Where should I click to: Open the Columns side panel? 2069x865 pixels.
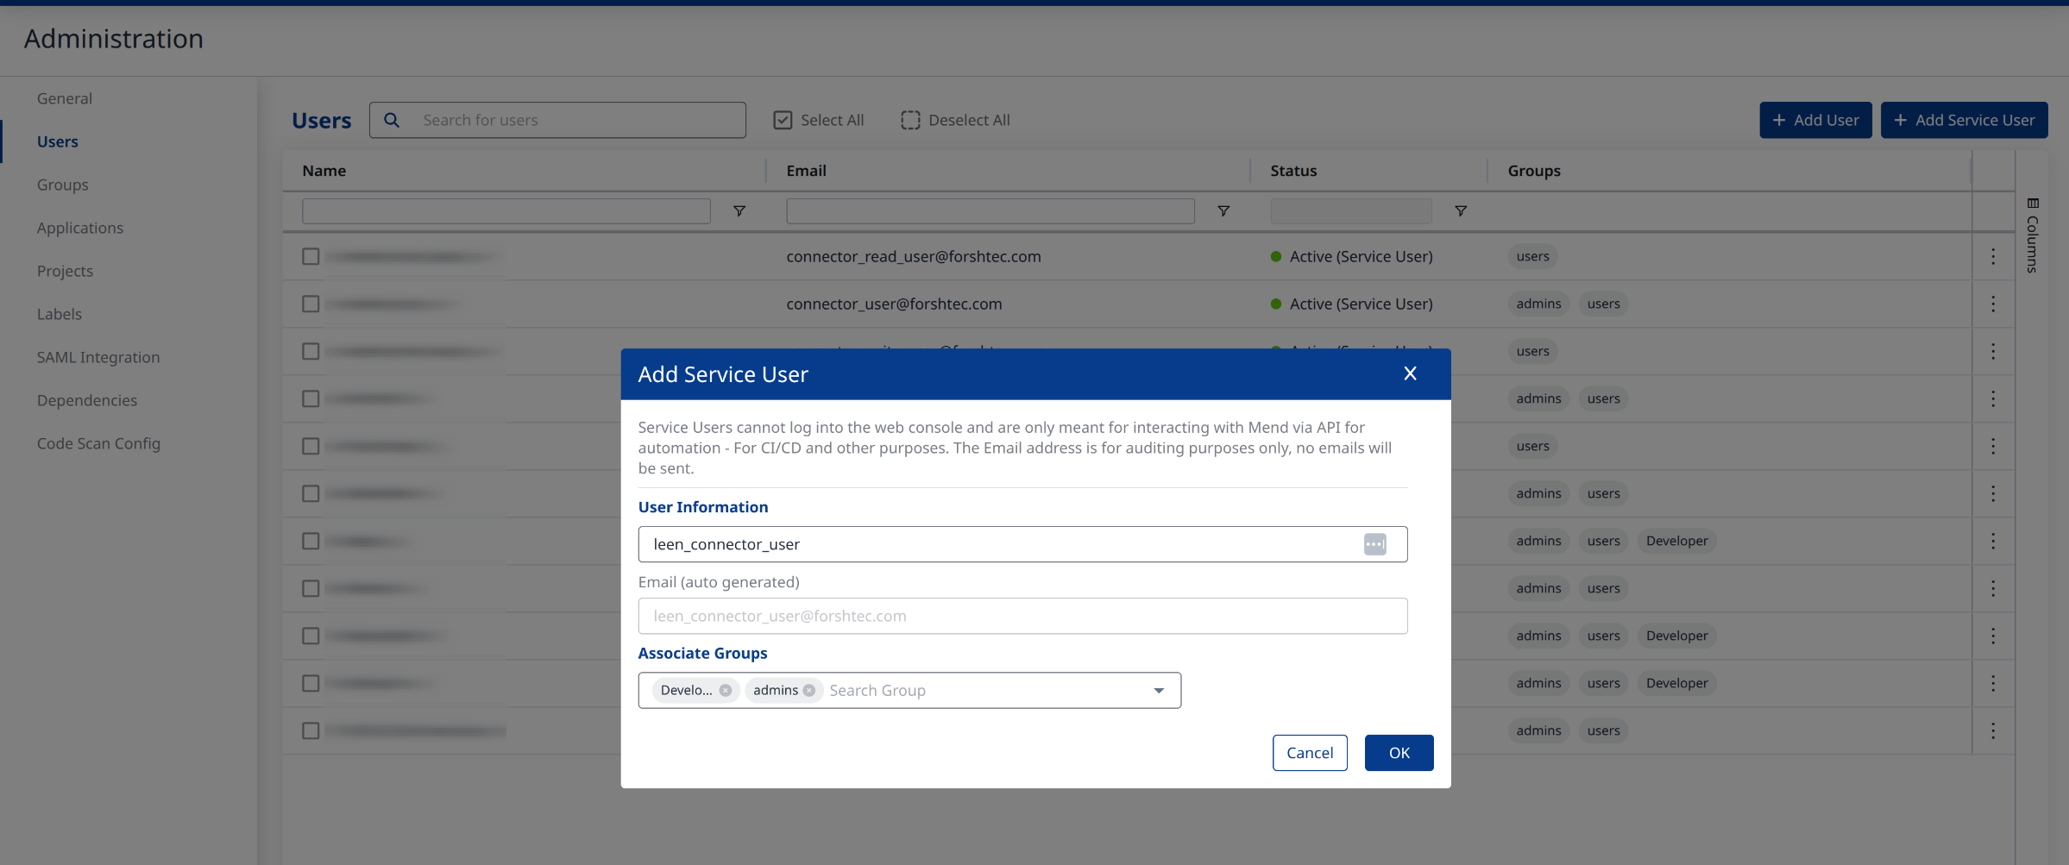2033,235
